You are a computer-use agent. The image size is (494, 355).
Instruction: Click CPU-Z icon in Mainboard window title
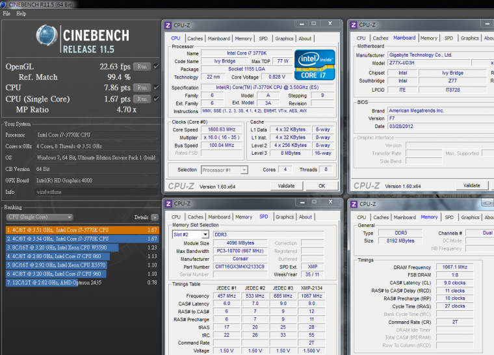(354, 25)
